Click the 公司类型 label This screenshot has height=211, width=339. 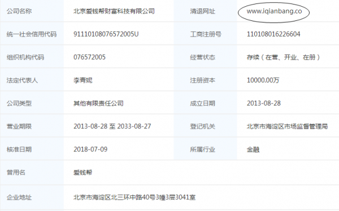coord(19,104)
